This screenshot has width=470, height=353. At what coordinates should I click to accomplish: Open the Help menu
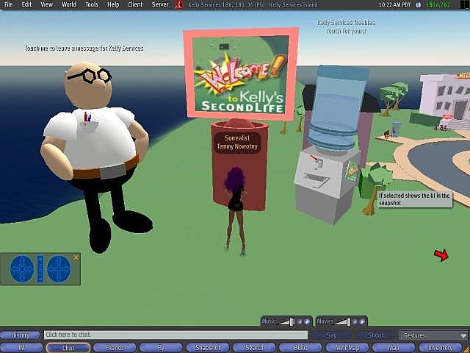pyautogui.click(x=113, y=4)
